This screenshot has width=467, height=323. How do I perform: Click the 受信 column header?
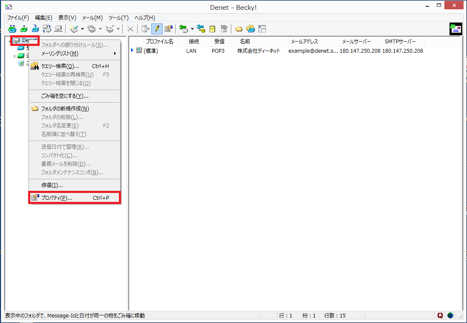224,42
